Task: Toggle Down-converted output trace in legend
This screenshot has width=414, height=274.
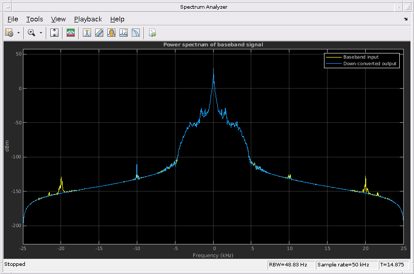Action: point(369,64)
